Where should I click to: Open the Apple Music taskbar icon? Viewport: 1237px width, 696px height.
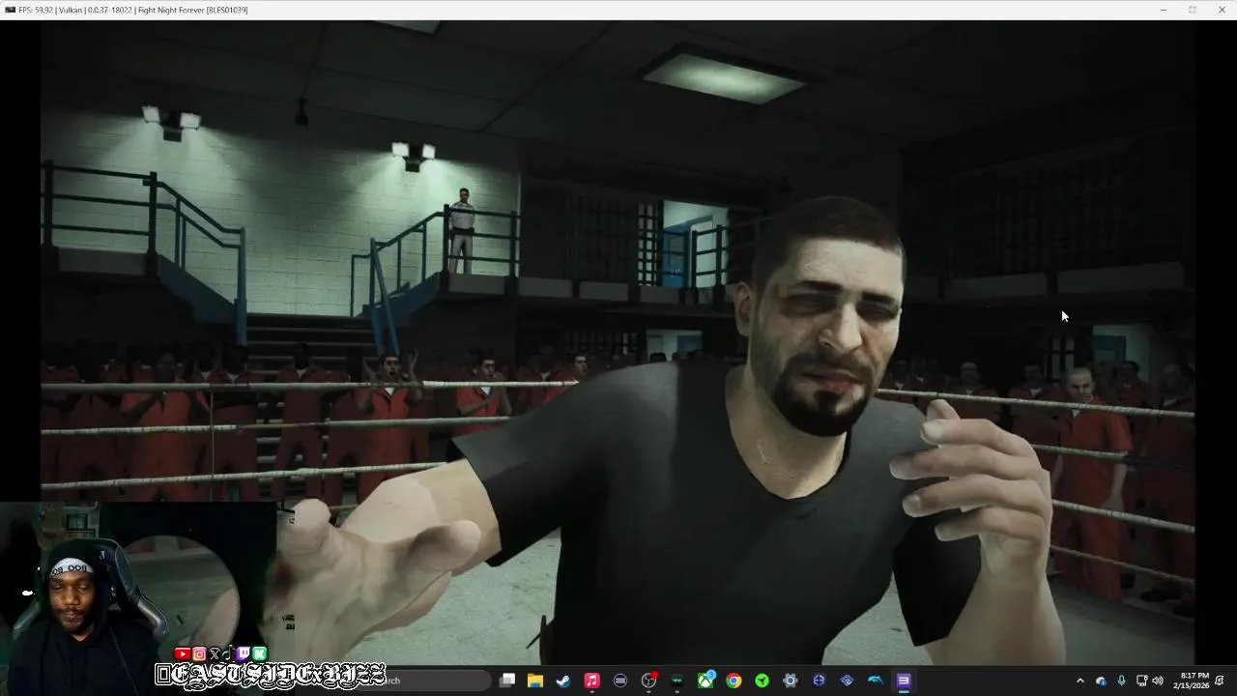592,681
